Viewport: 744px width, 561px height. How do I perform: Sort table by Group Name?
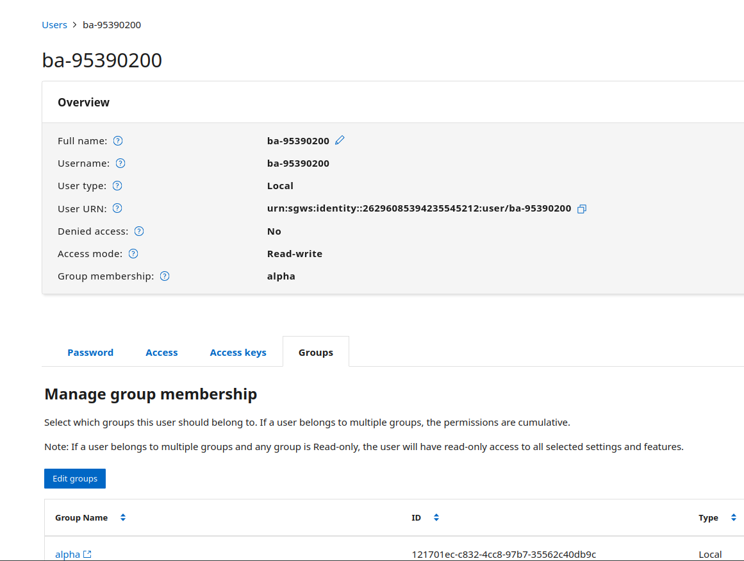click(123, 517)
